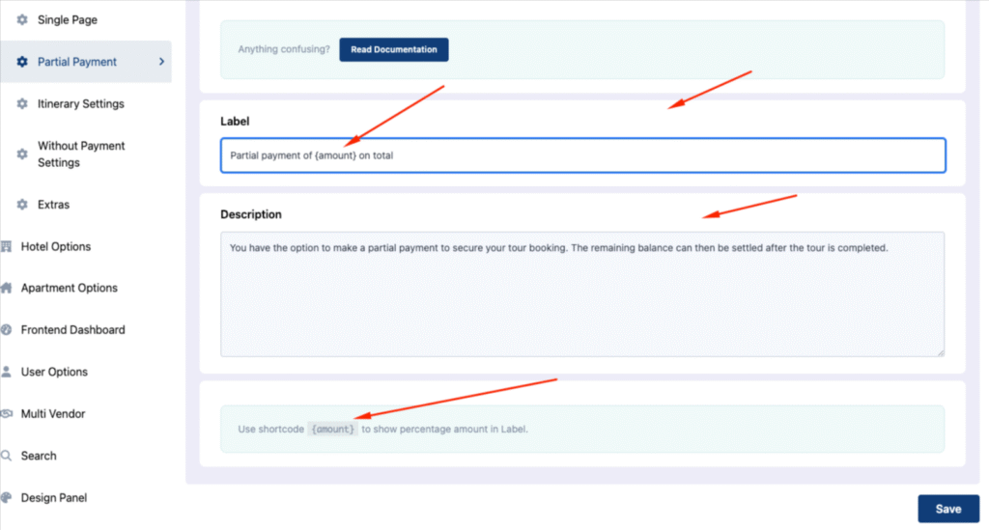Click the Read Documentation button
This screenshot has width=989, height=530.
[394, 49]
